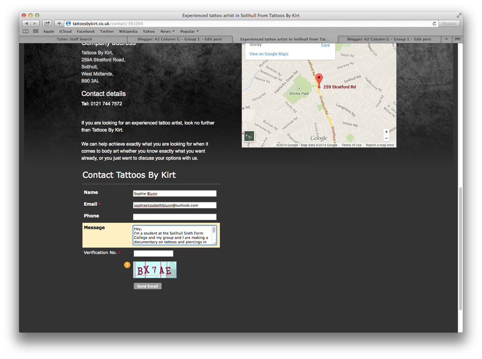Reload page with the refresh icon
This screenshot has height=359, width=482.
pos(434,23)
